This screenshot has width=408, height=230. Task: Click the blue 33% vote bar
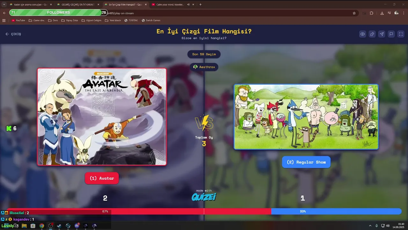click(x=336, y=211)
